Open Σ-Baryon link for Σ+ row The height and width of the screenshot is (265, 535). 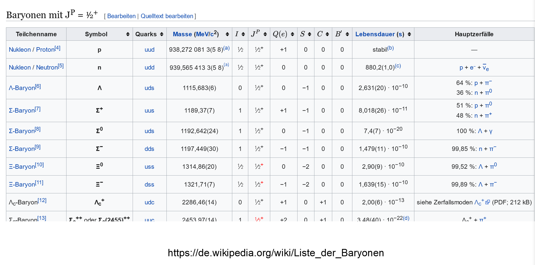tap(22, 110)
